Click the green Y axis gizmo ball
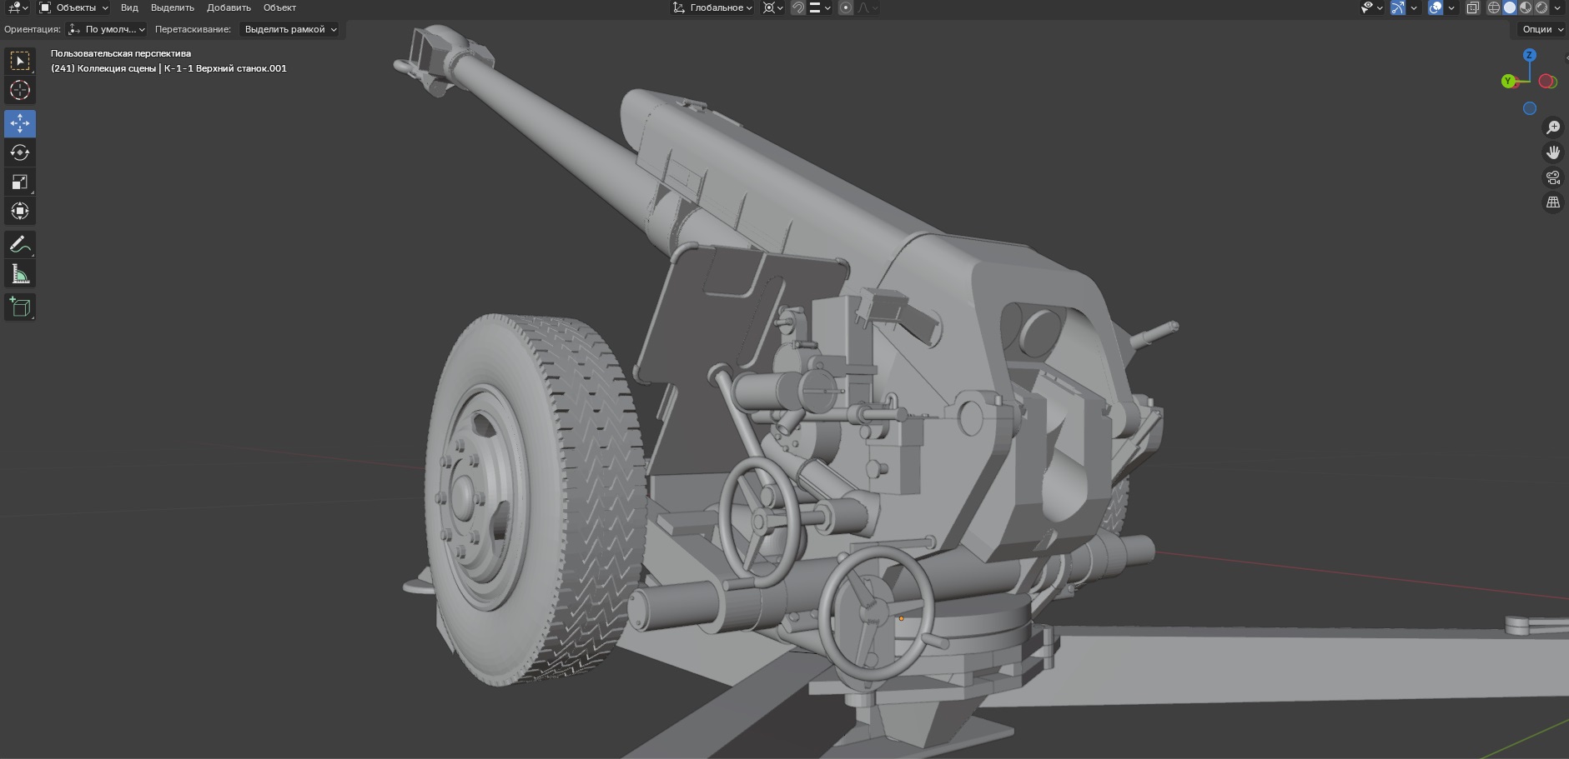 pyautogui.click(x=1508, y=81)
